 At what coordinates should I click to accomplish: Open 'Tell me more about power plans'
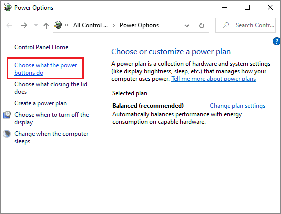[x=213, y=79]
